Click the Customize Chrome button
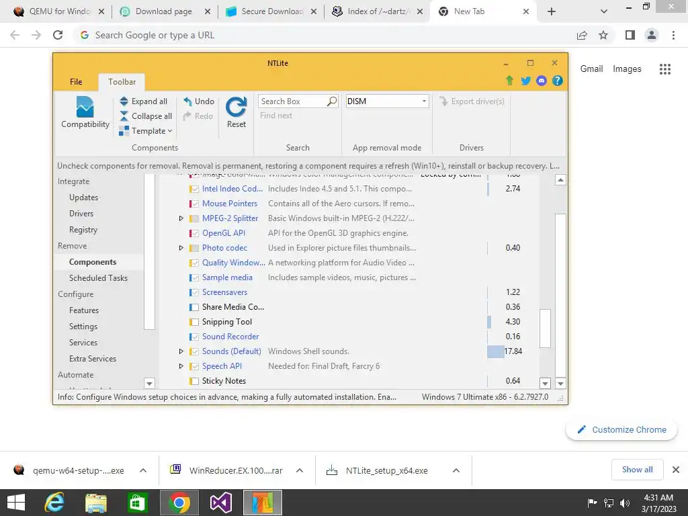The image size is (688, 516). [621, 429]
